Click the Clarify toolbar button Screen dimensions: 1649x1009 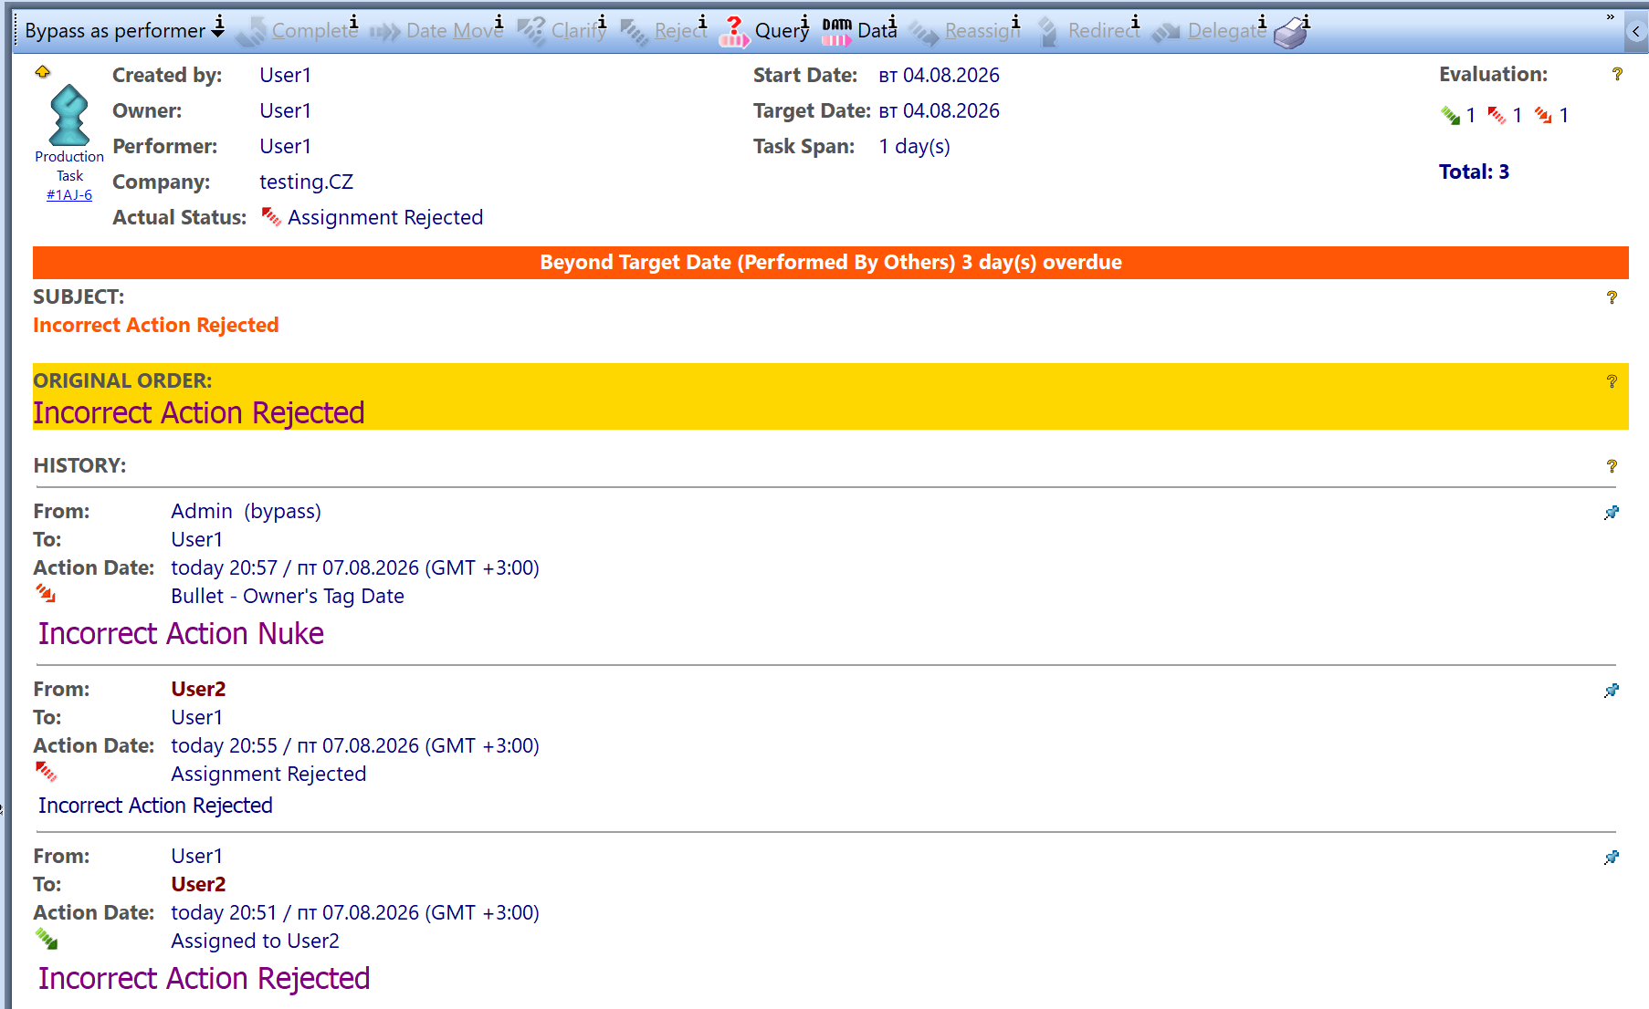click(562, 30)
